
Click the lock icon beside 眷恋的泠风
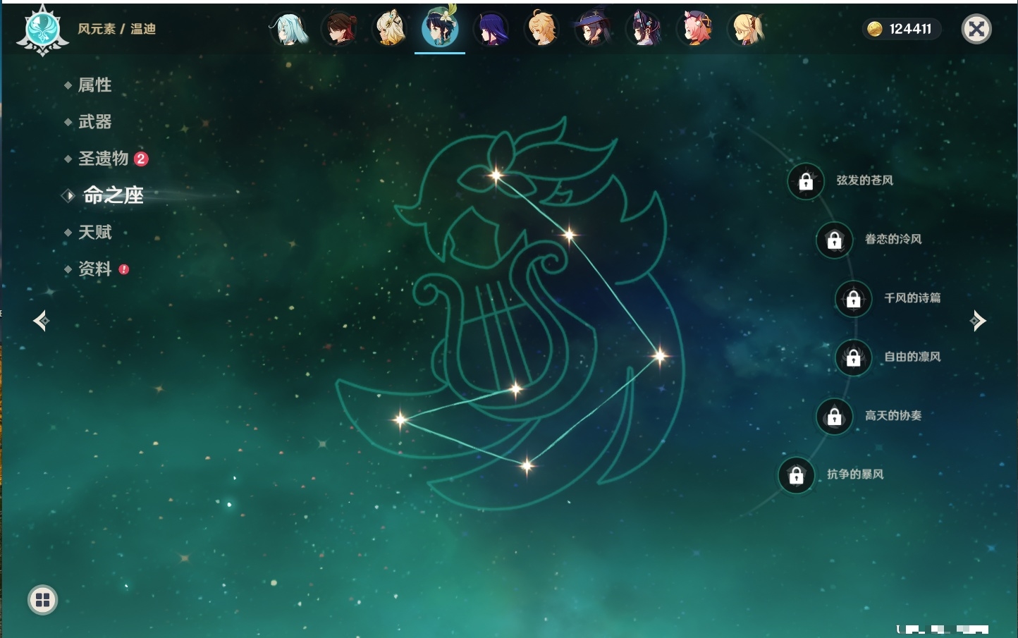click(835, 240)
